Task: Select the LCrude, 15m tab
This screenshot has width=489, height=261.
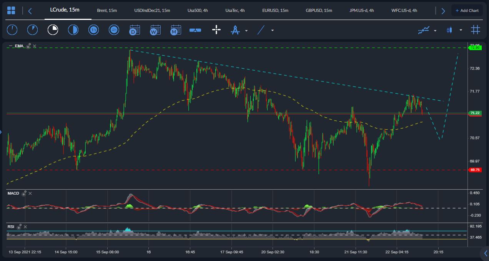Action: click(65, 10)
